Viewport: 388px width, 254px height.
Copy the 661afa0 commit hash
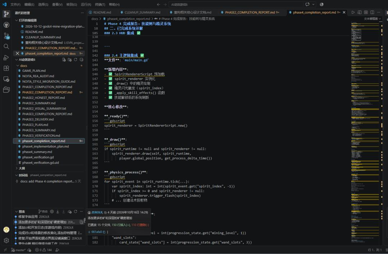104,232
